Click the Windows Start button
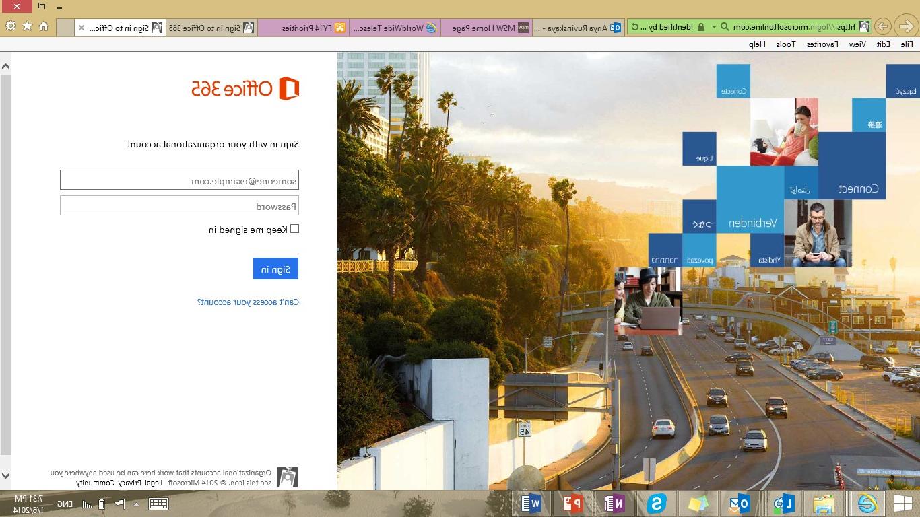920x517 pixels. (x=903, y=504)
